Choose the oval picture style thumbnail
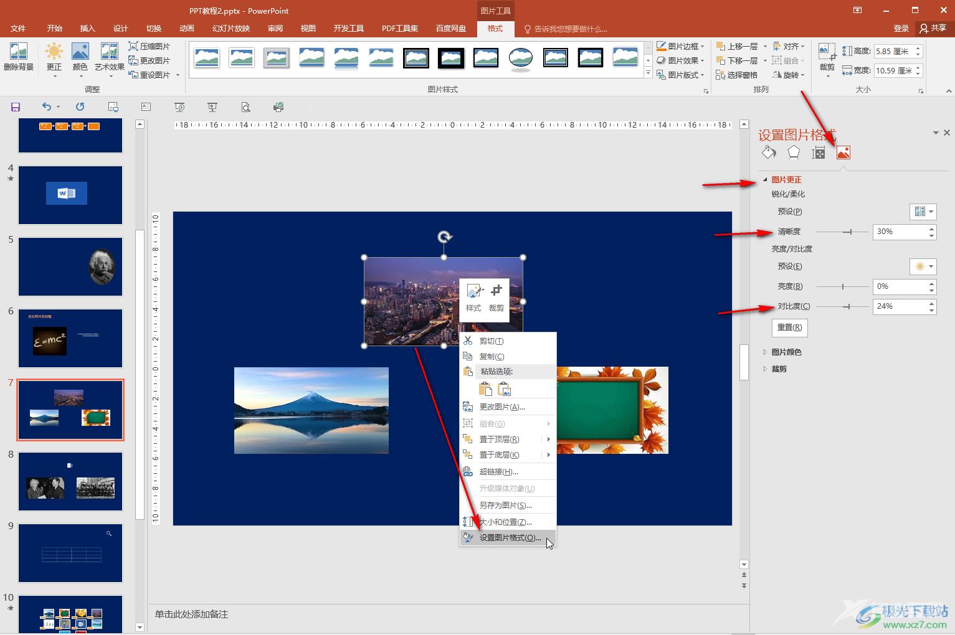 (521, 58)
